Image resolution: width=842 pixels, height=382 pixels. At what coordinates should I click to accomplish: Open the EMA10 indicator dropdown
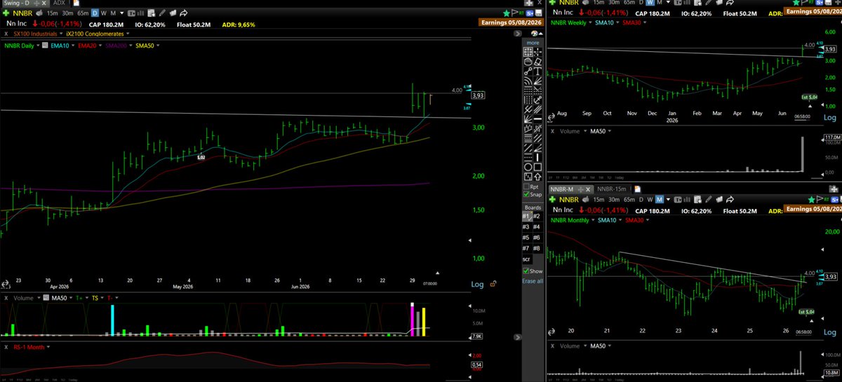click(73, 46)
